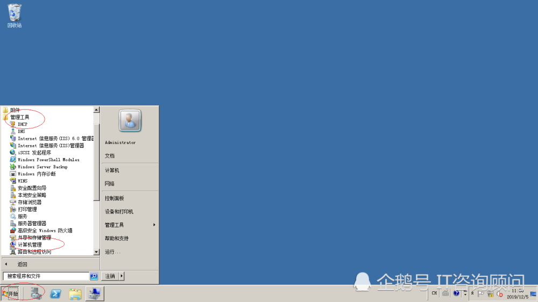Launch Server Manager from taskbar
This screenshot has width=538, height=302.
pyautogui.click(x=36, y=293)
